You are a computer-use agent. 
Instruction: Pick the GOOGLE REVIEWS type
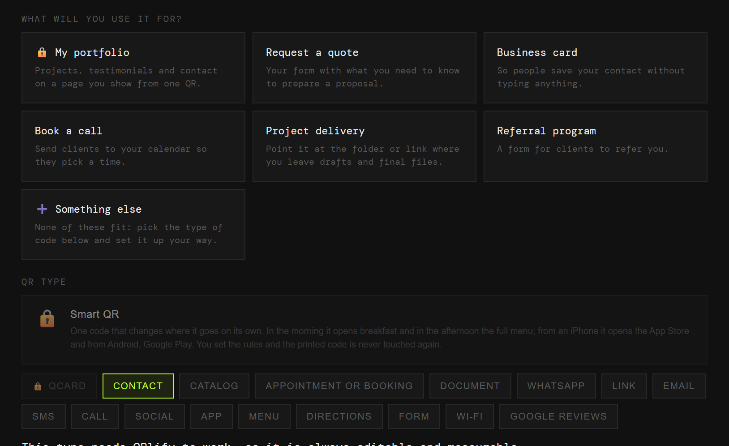click(x=558, y=416)
